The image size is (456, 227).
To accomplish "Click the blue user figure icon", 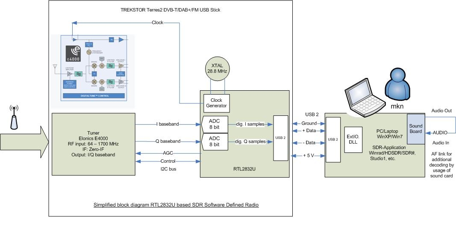I will (x=398, y=84).
